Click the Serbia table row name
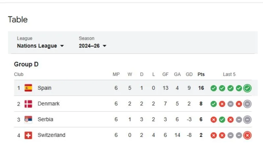The height and width of the screenshot is (148, 263). click(x=45, y=119)
